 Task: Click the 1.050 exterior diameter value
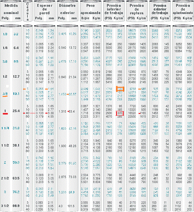pyautogui.click(x=62, y=94)
